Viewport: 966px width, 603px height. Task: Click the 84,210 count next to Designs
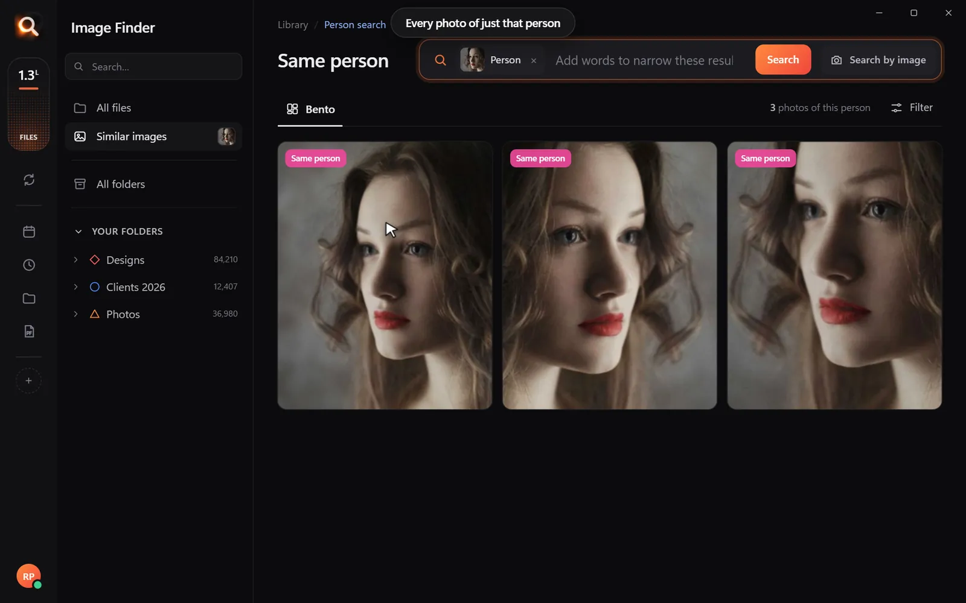[225, 259]
